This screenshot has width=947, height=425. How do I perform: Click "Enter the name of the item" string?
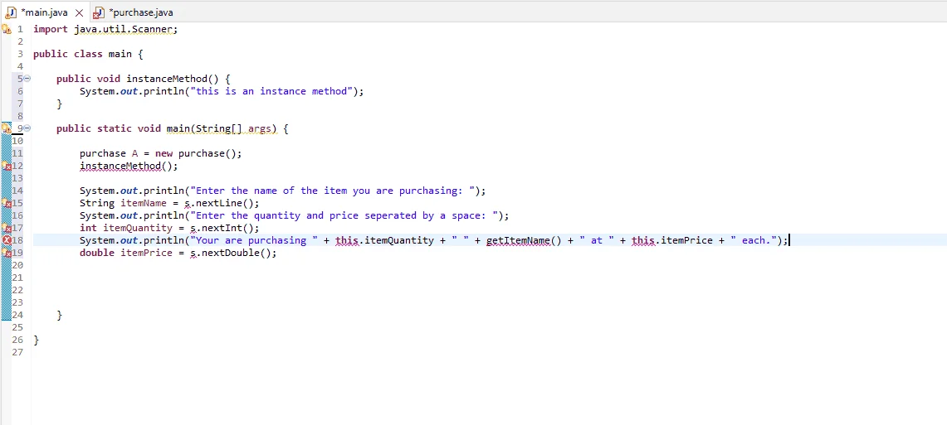pyautogui.click(x=332, y=191)
